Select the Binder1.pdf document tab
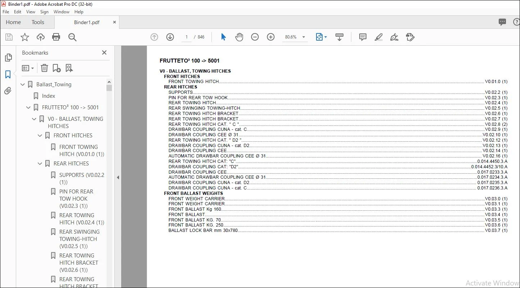Screen dimensions: 520x288 point(87,22)
